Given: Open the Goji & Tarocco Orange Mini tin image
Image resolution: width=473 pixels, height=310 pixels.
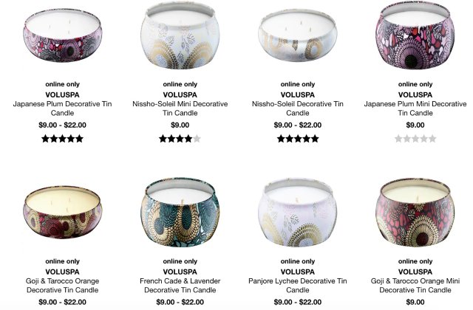Looking at the screenshot, I should click(415, 212).
